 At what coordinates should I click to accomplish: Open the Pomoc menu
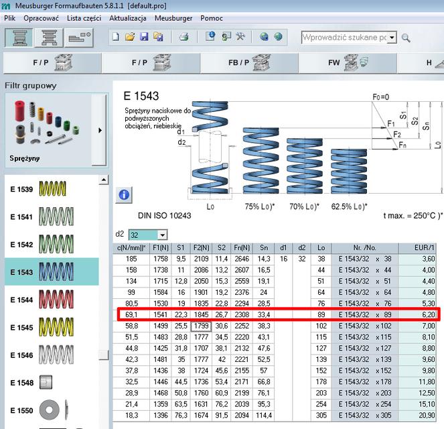click(212, 18)
